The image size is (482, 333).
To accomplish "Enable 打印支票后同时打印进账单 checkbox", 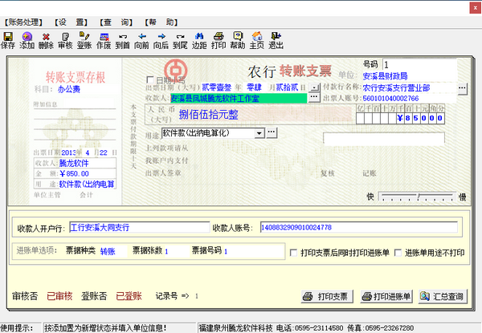I will 294,252.
